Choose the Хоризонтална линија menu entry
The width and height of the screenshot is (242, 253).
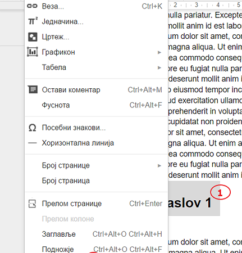coord(97,143)
